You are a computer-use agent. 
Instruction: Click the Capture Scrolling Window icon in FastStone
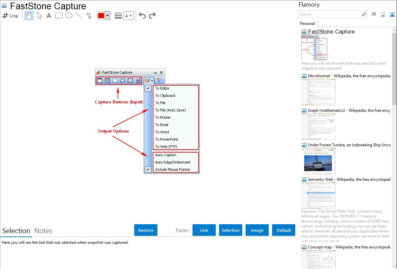138,81
